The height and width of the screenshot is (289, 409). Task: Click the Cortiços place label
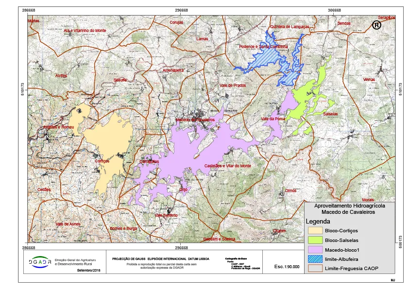102,161
